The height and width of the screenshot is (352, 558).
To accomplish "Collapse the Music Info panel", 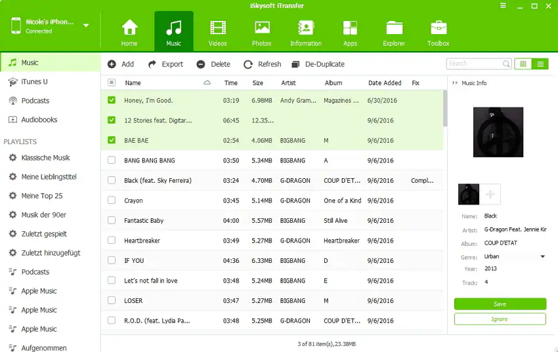I will coord(455,83).
